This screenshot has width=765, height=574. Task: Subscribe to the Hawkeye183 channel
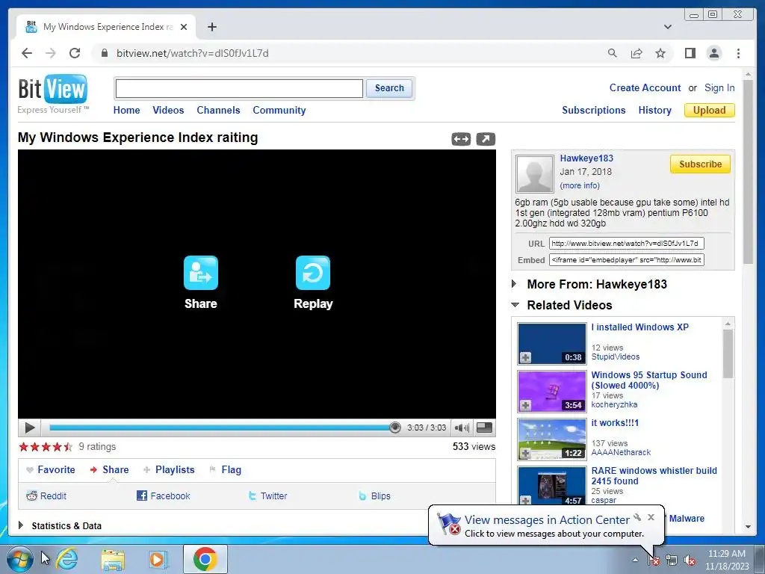point(700,164)
